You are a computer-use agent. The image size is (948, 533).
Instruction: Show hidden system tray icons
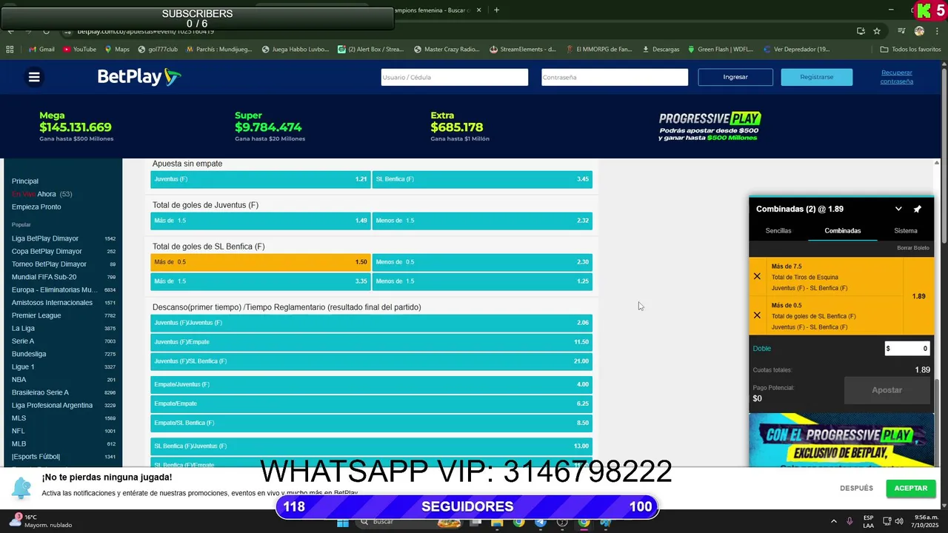click(x=833, y=522)
